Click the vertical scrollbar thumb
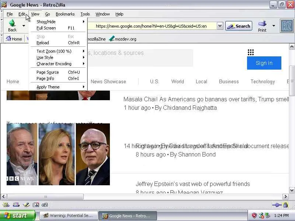 pyautogui.click(x=292, y=81)
